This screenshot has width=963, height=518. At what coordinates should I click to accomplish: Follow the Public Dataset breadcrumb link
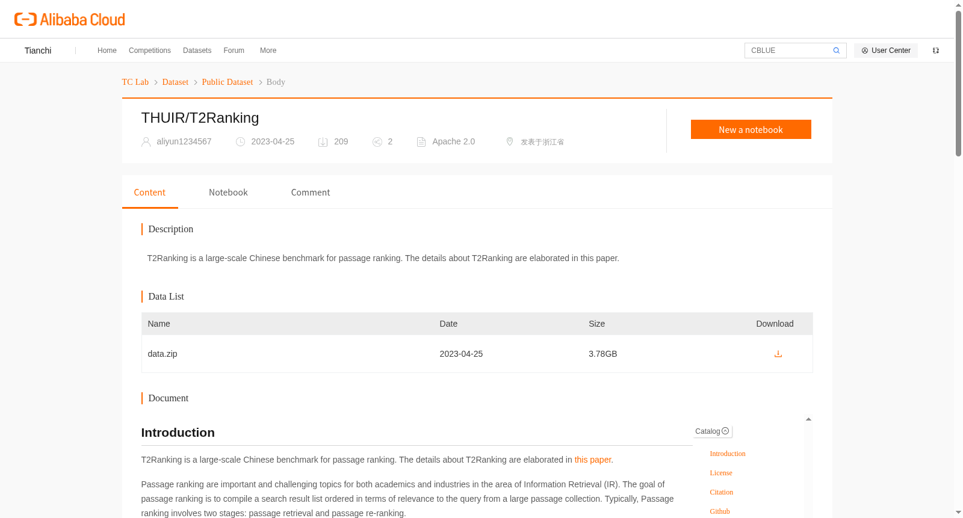pyautogui.click(x=228, y=82)
